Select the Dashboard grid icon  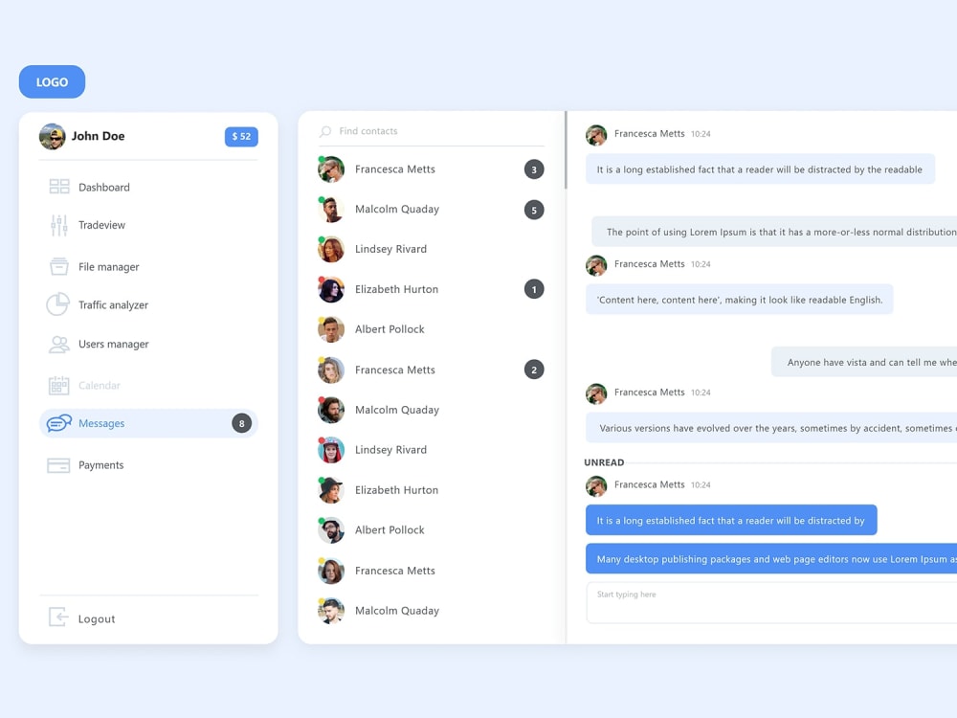click(x=59, y=187)
